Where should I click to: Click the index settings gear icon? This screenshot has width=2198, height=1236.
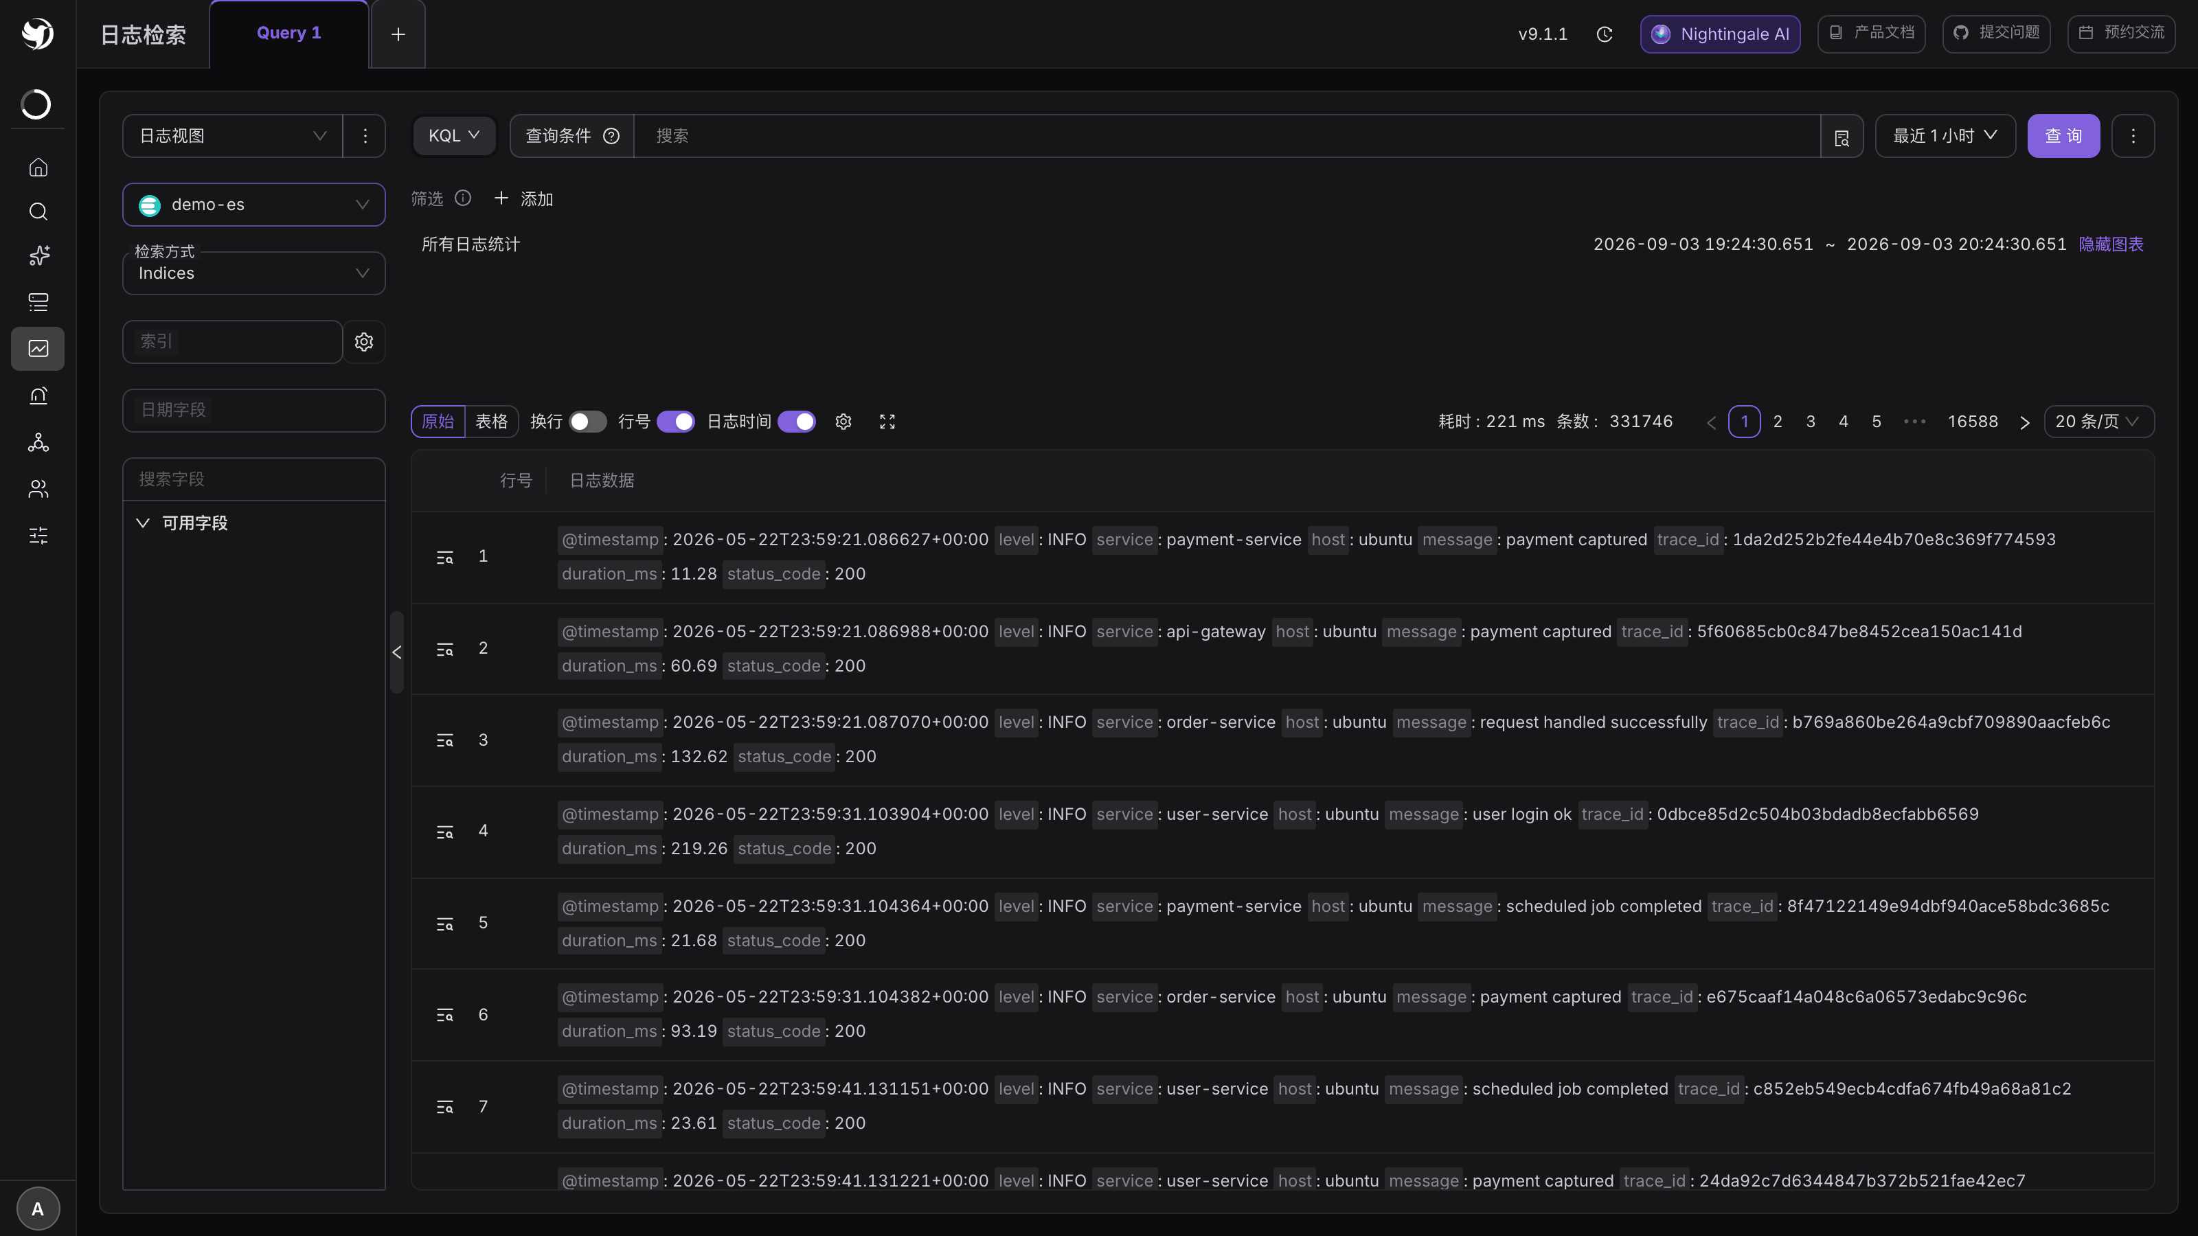(364, 342)
